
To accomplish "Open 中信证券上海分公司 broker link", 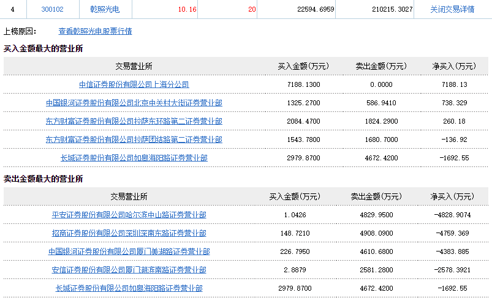I will pyautogui.click(x=134, y=84).
